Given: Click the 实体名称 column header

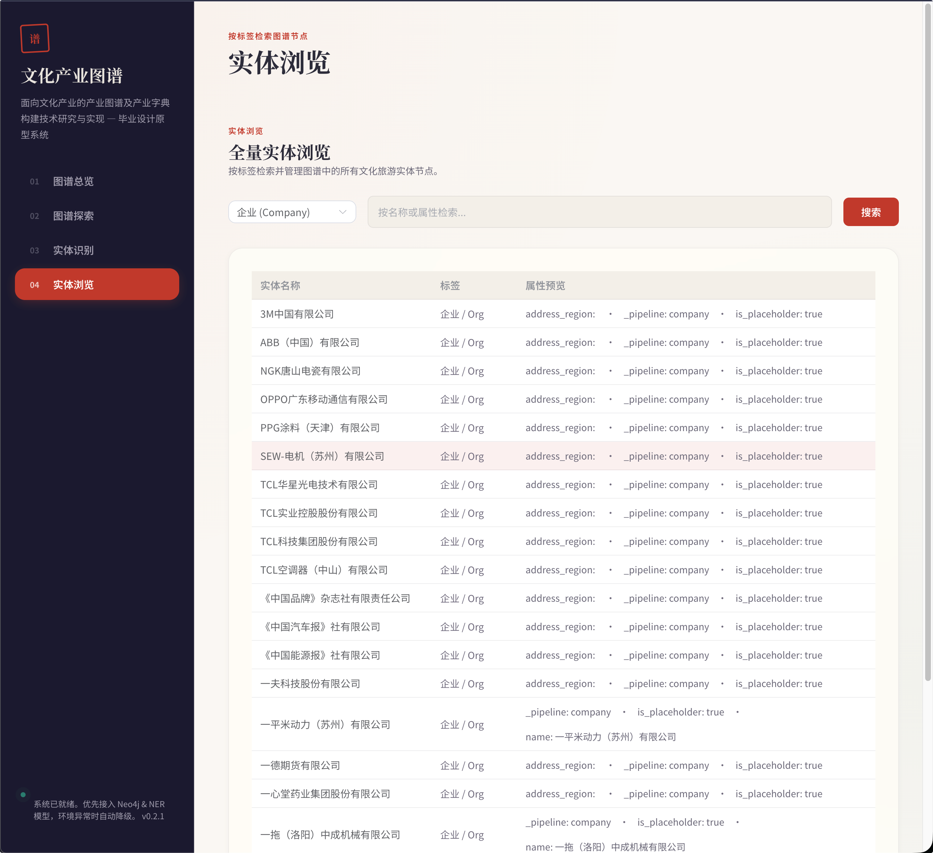Looking at the screenshot, I should 280,285.
